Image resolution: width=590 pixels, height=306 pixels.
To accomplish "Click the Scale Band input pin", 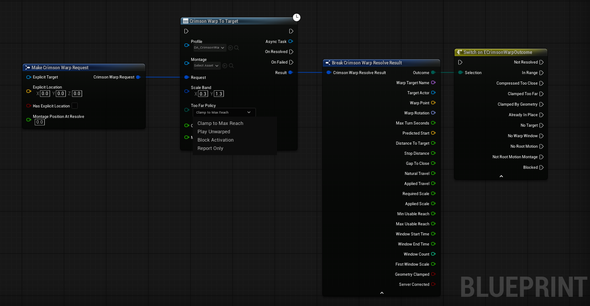I will pyautogui.click(x=187, y=91).
